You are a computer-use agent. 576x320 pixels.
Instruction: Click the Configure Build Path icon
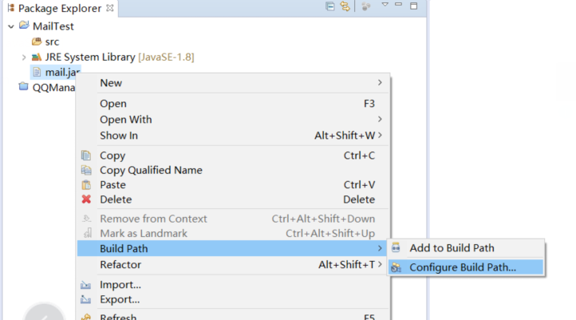point(396,267)
